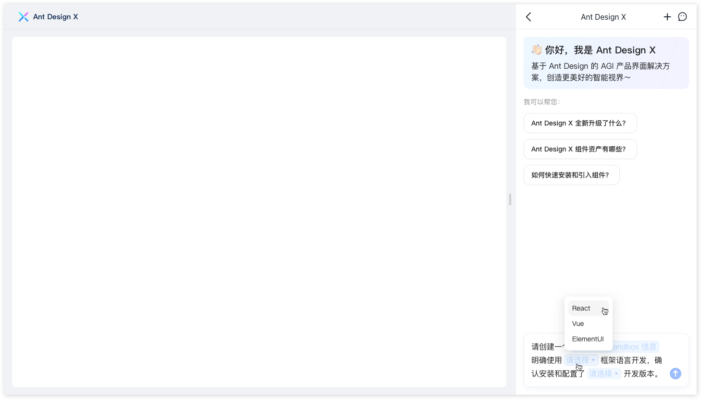Click the Sandbox 信息 tag in the input
Viewport: 702px width, 400px height.
(635, 347)
